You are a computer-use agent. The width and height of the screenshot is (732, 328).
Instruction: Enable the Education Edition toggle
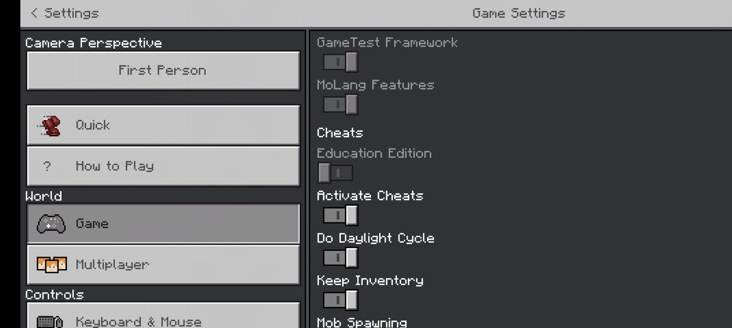(x=336, y=173)
